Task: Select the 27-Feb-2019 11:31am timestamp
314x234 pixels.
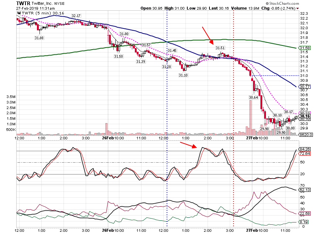Action: 35,9
